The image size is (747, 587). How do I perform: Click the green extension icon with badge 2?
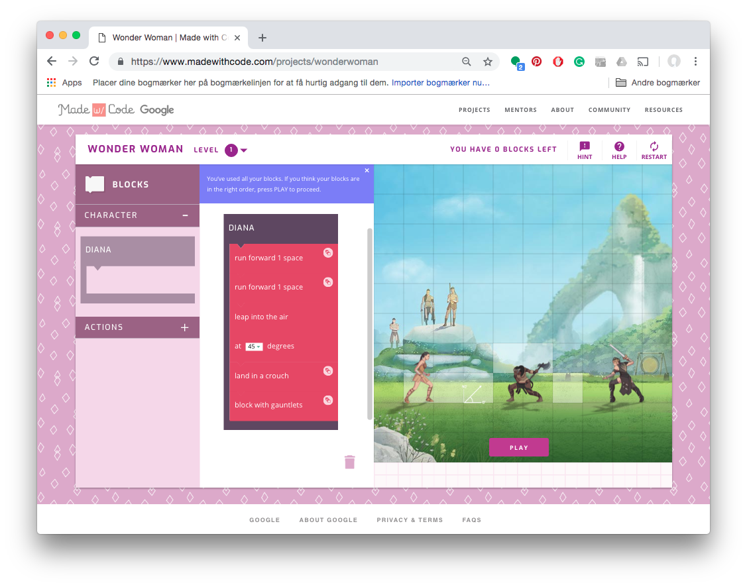pyautogui.click(x=516, y=62)
